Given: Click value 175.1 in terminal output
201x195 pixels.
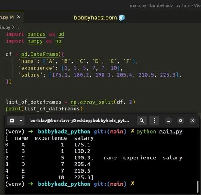Looking at the screenshot, I should pyautogui.click(x=82, y=145).
